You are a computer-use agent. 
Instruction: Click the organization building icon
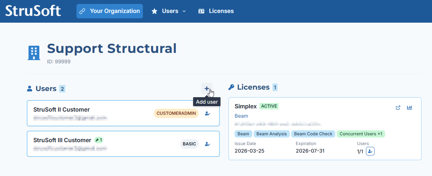pyautogui.click(x=34, y=53)
